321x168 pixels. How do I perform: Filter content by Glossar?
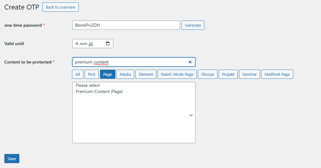point(208,74)
